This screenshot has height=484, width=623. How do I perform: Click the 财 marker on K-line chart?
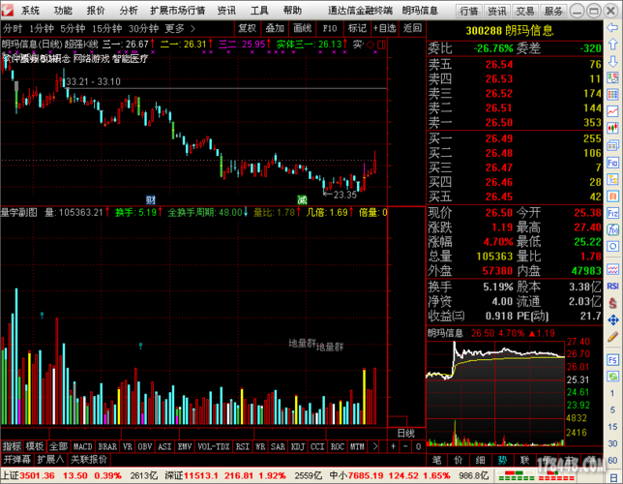[x=151, y=199]
